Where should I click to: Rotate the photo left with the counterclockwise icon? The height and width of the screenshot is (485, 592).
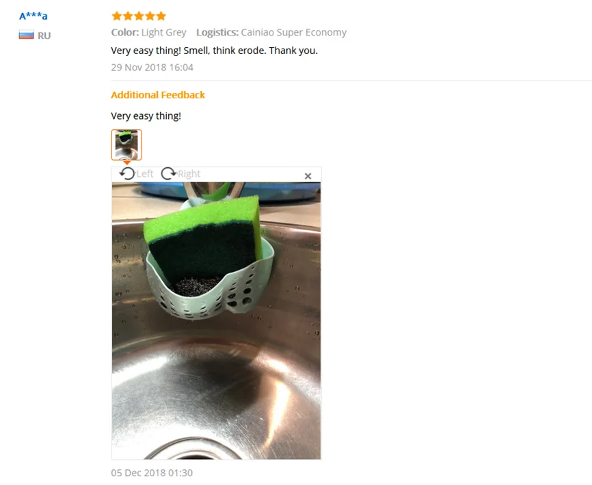(x=127, y=174)
